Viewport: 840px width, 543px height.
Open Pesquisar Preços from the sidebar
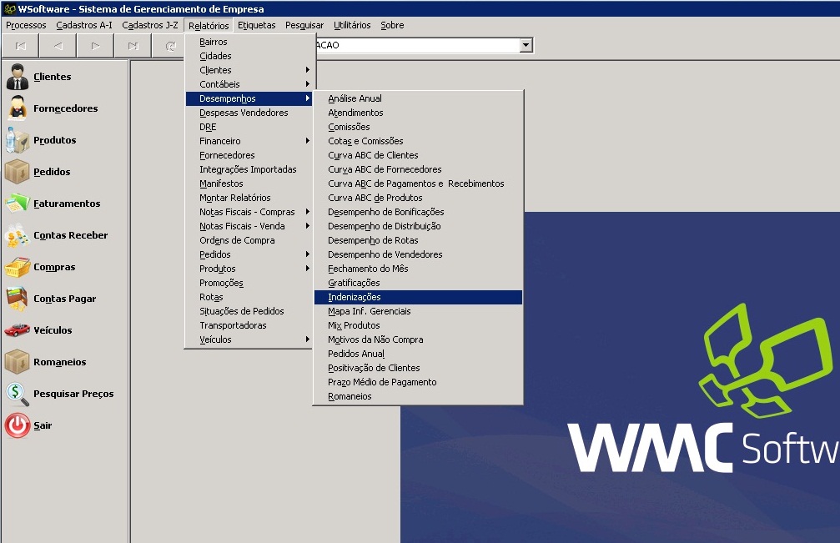coord(18,394)
